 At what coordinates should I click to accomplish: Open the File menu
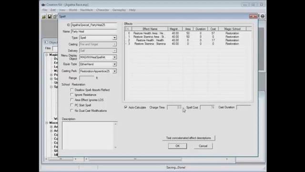point(45,10)
